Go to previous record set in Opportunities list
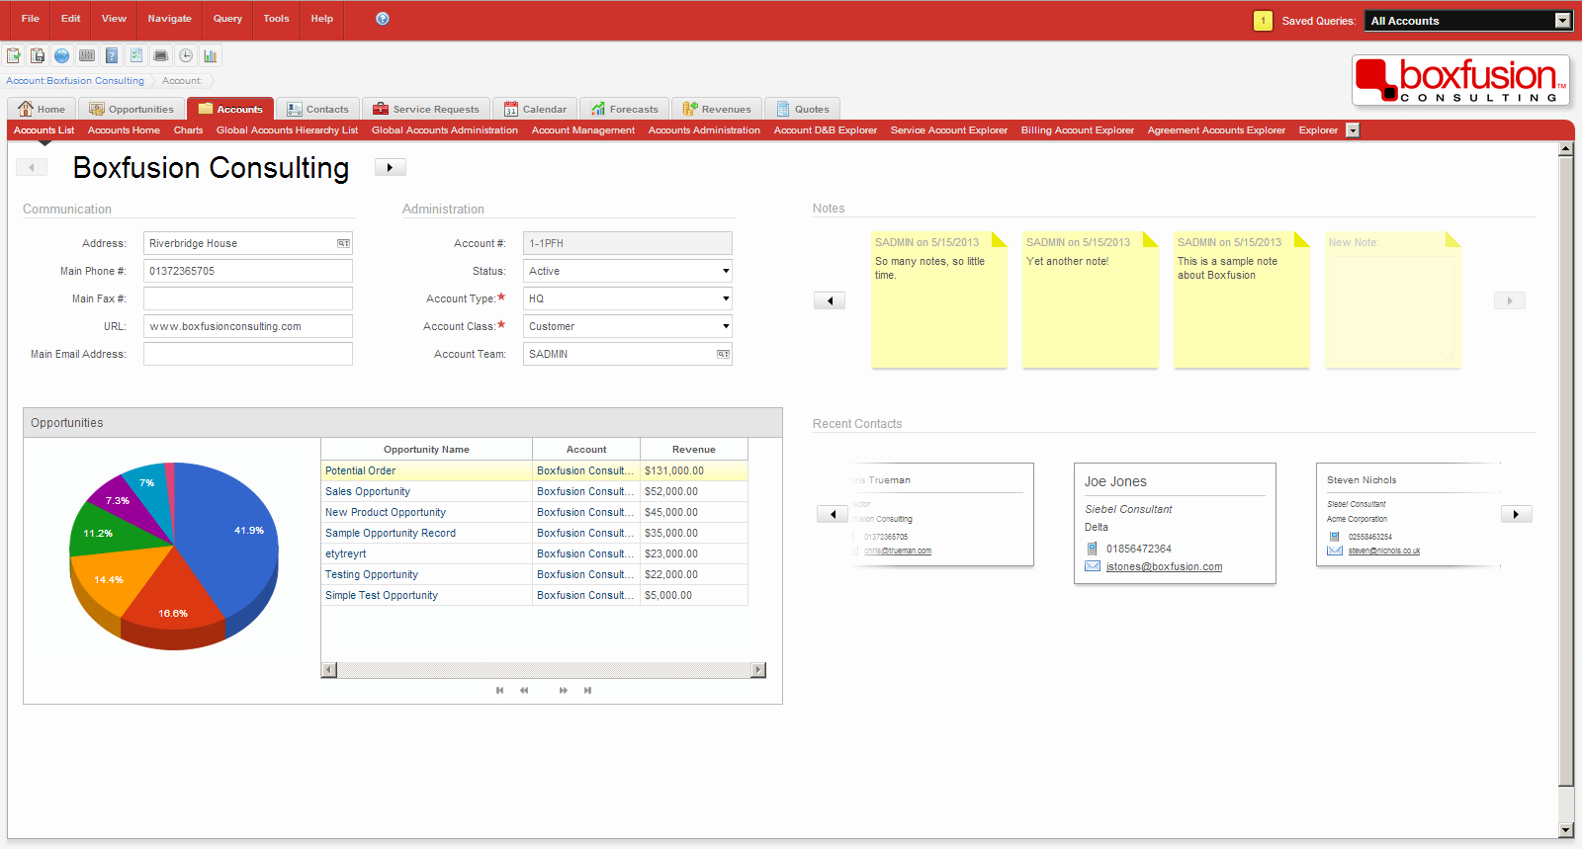1582x849 pixels. [524, 690]
